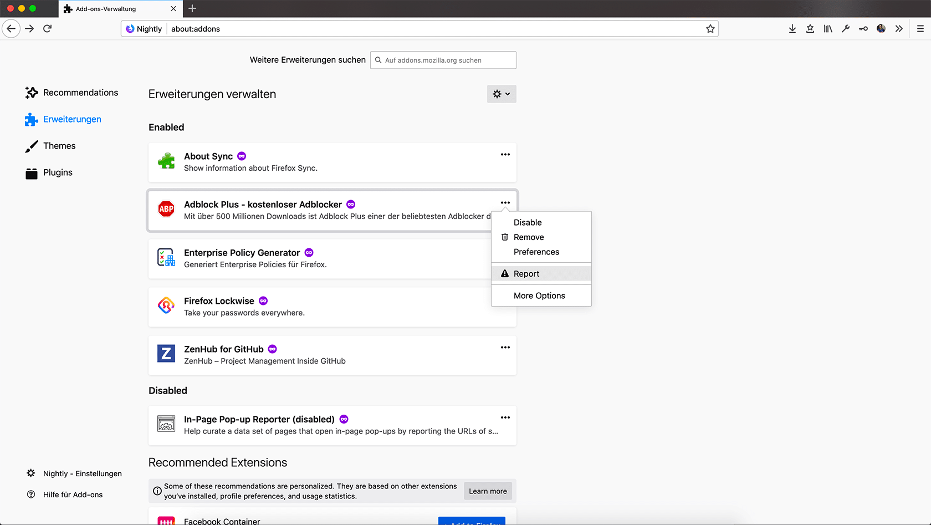Viewport: 931px width, 525px height.
Task: Select Disable in the Adblock Plus menu
Action: [528, 222]
